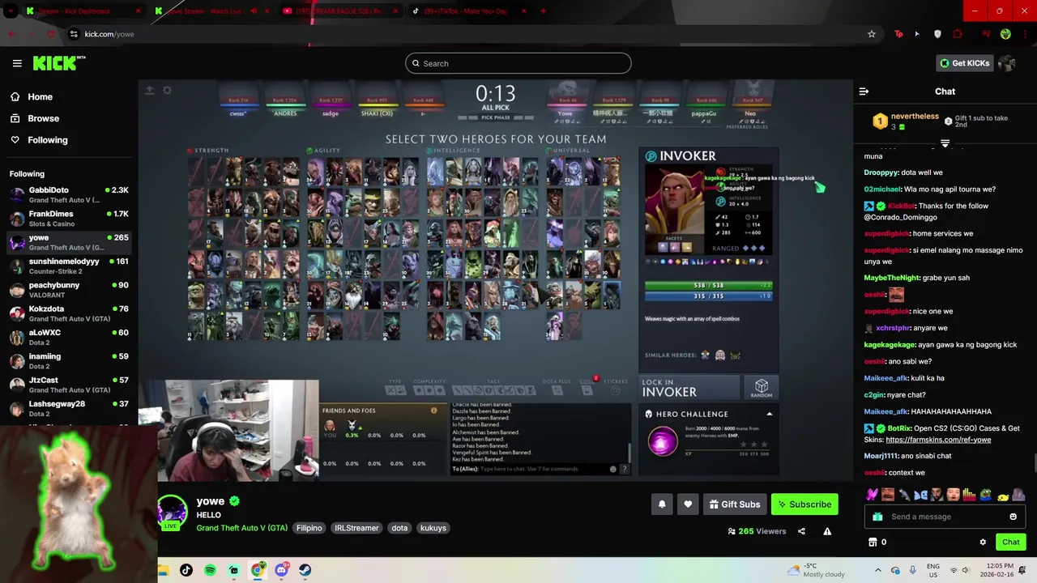
Task: Open peachybunny's VALORANT stream
Action: click(68, 290)
